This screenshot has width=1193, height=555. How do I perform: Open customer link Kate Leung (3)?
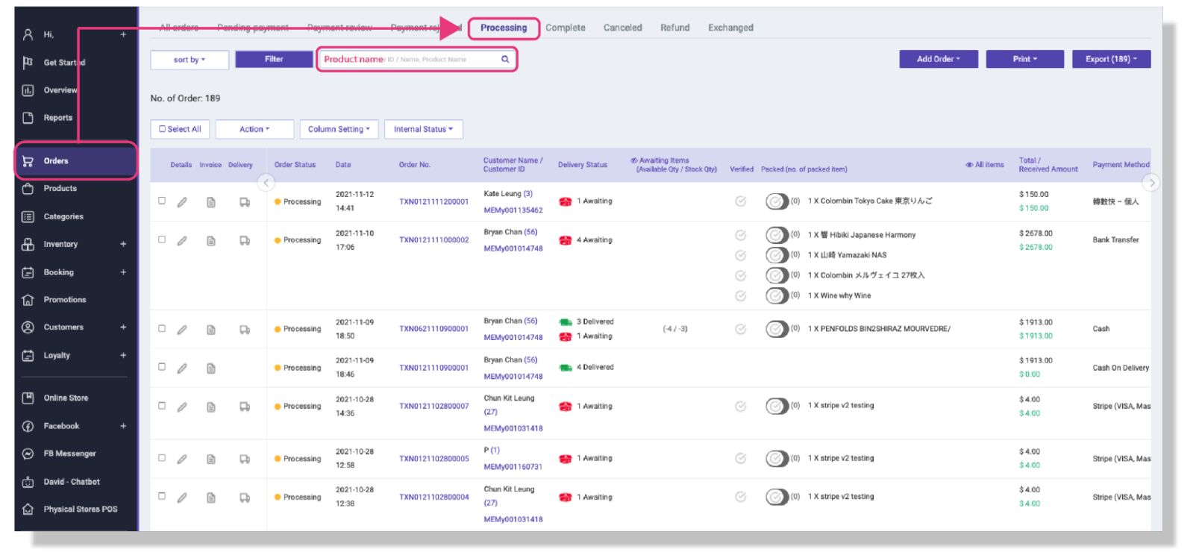pos(508,194)
